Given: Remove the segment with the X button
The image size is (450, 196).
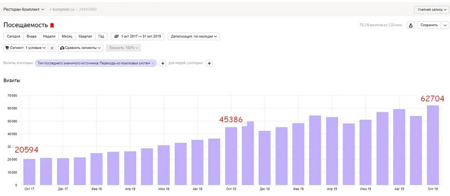Looking at the screenshot, I should (52, 48).
